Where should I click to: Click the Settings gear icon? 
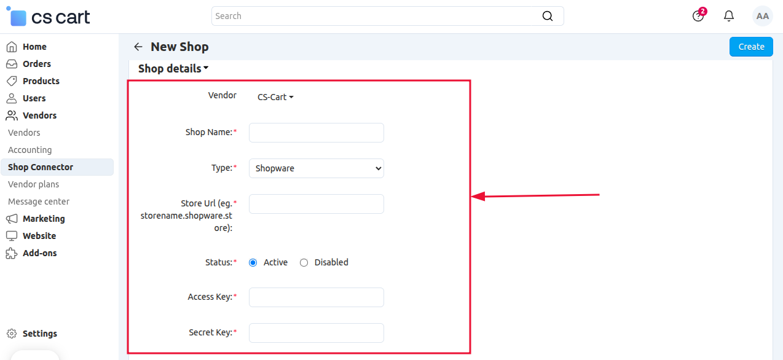point(10,333)
